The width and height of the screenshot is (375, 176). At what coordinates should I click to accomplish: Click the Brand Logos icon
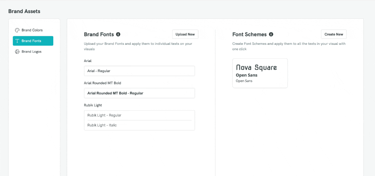17,52
